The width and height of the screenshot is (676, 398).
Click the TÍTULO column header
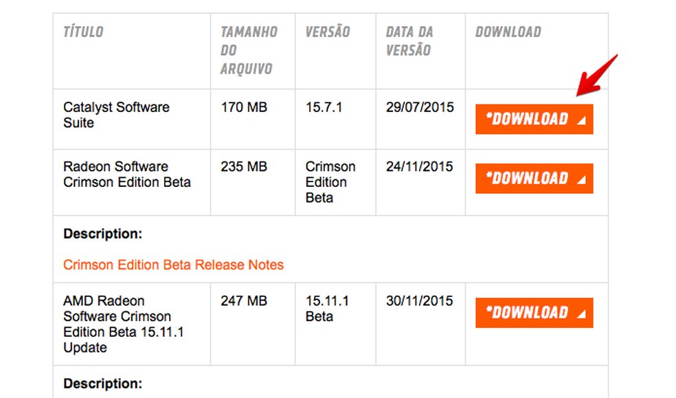pyautogui.click(x=83, y=32)
